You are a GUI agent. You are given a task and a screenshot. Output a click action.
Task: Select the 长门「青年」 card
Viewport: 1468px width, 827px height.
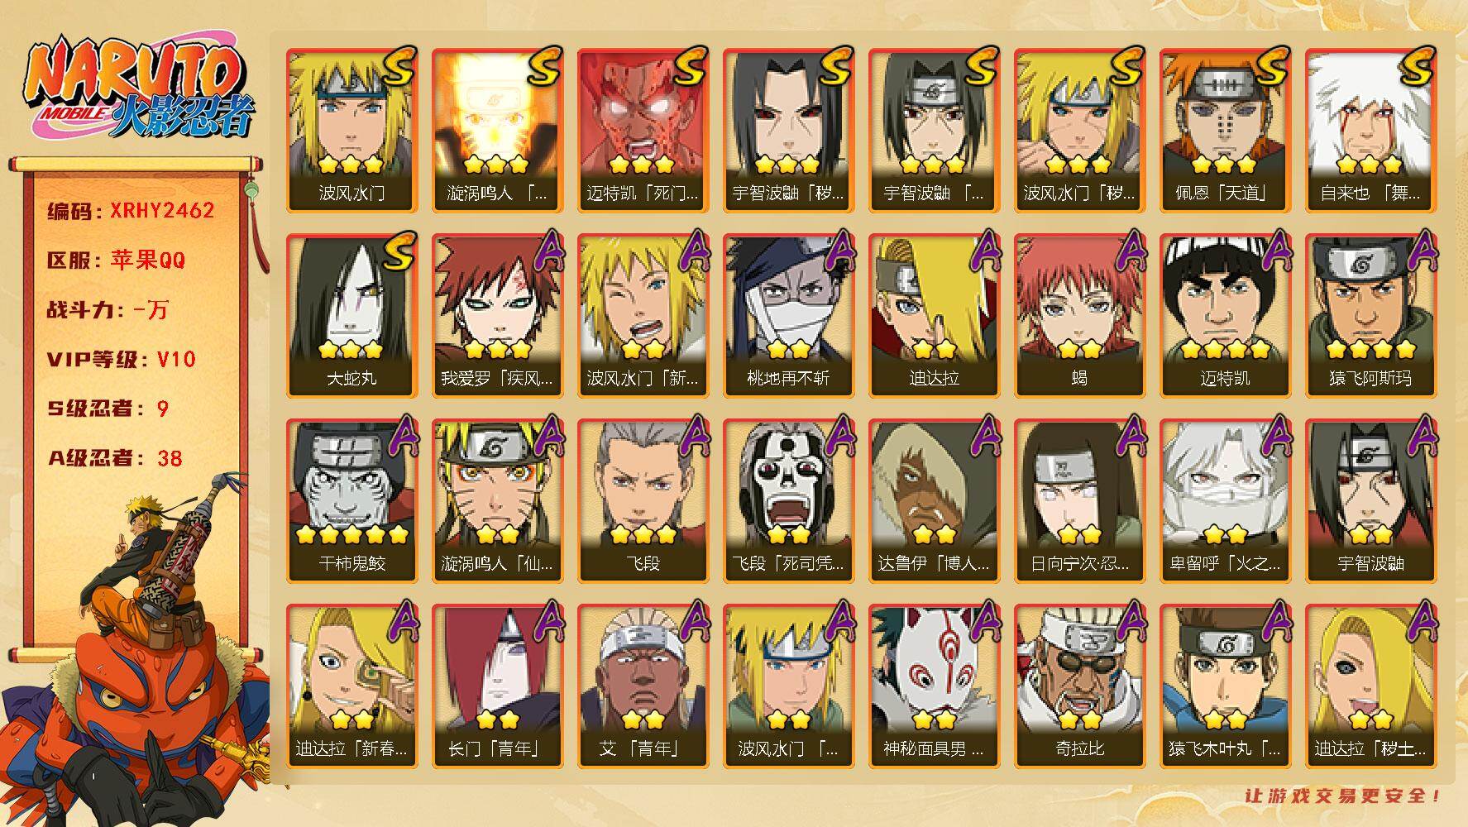click(x=497, y=686)
